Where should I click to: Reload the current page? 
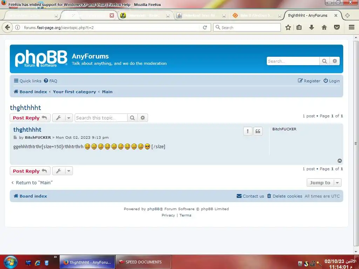click(205, 28)
